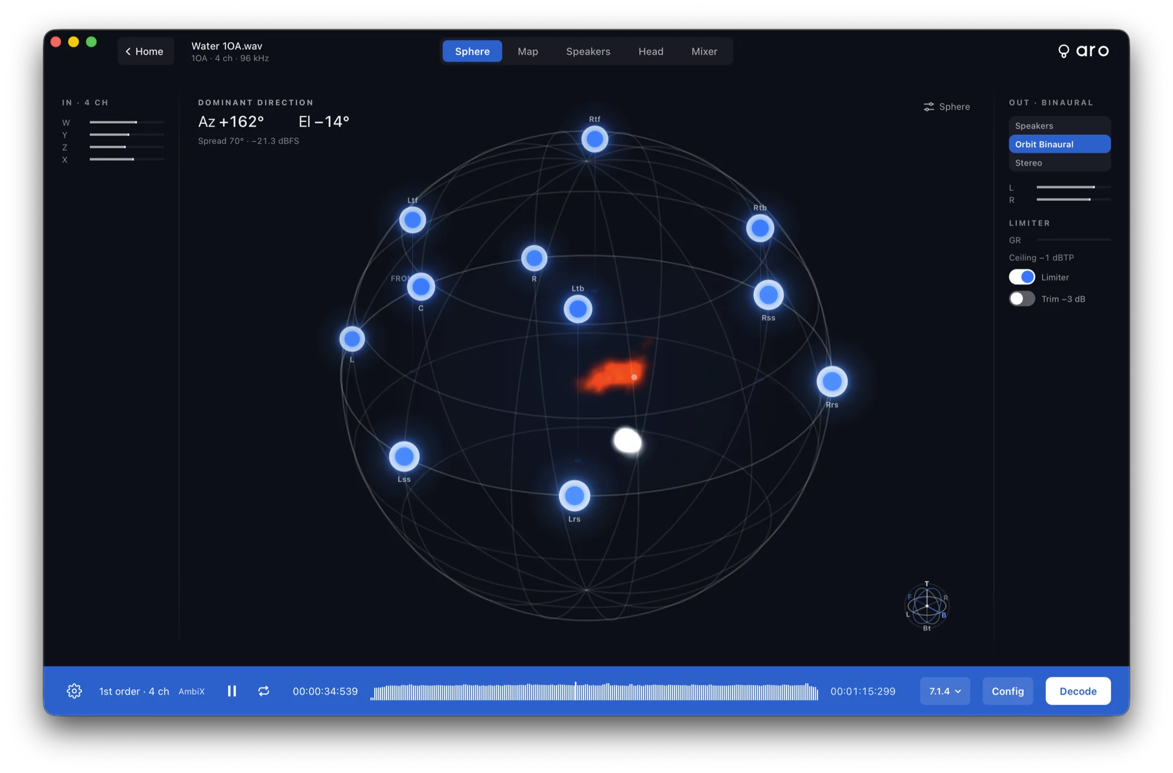The image size is (1173, 773).
Task: Choose Speakers output mode
Action: 1059,126
